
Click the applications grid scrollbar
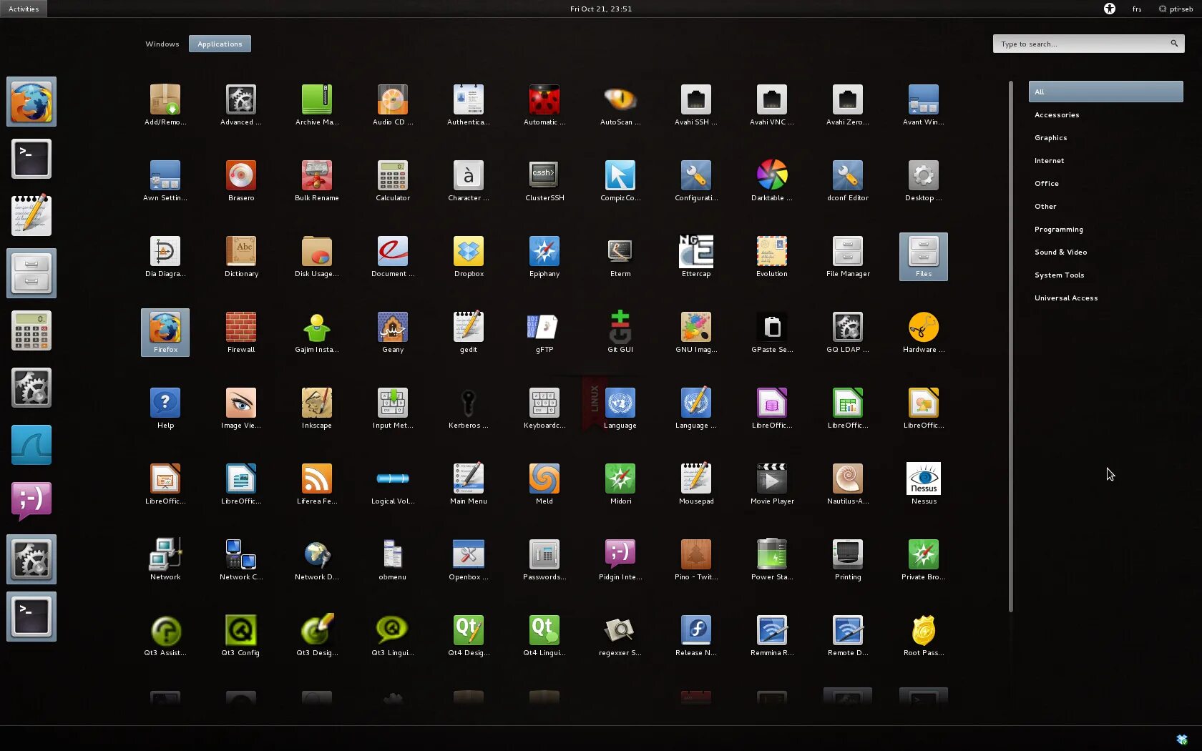1011,347
